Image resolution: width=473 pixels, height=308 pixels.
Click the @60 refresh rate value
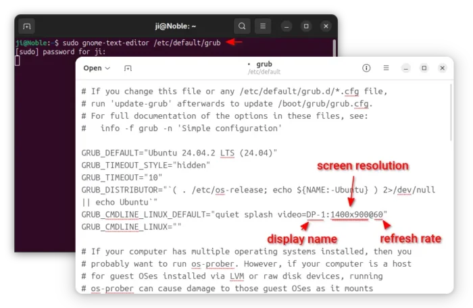pos(376,215)
